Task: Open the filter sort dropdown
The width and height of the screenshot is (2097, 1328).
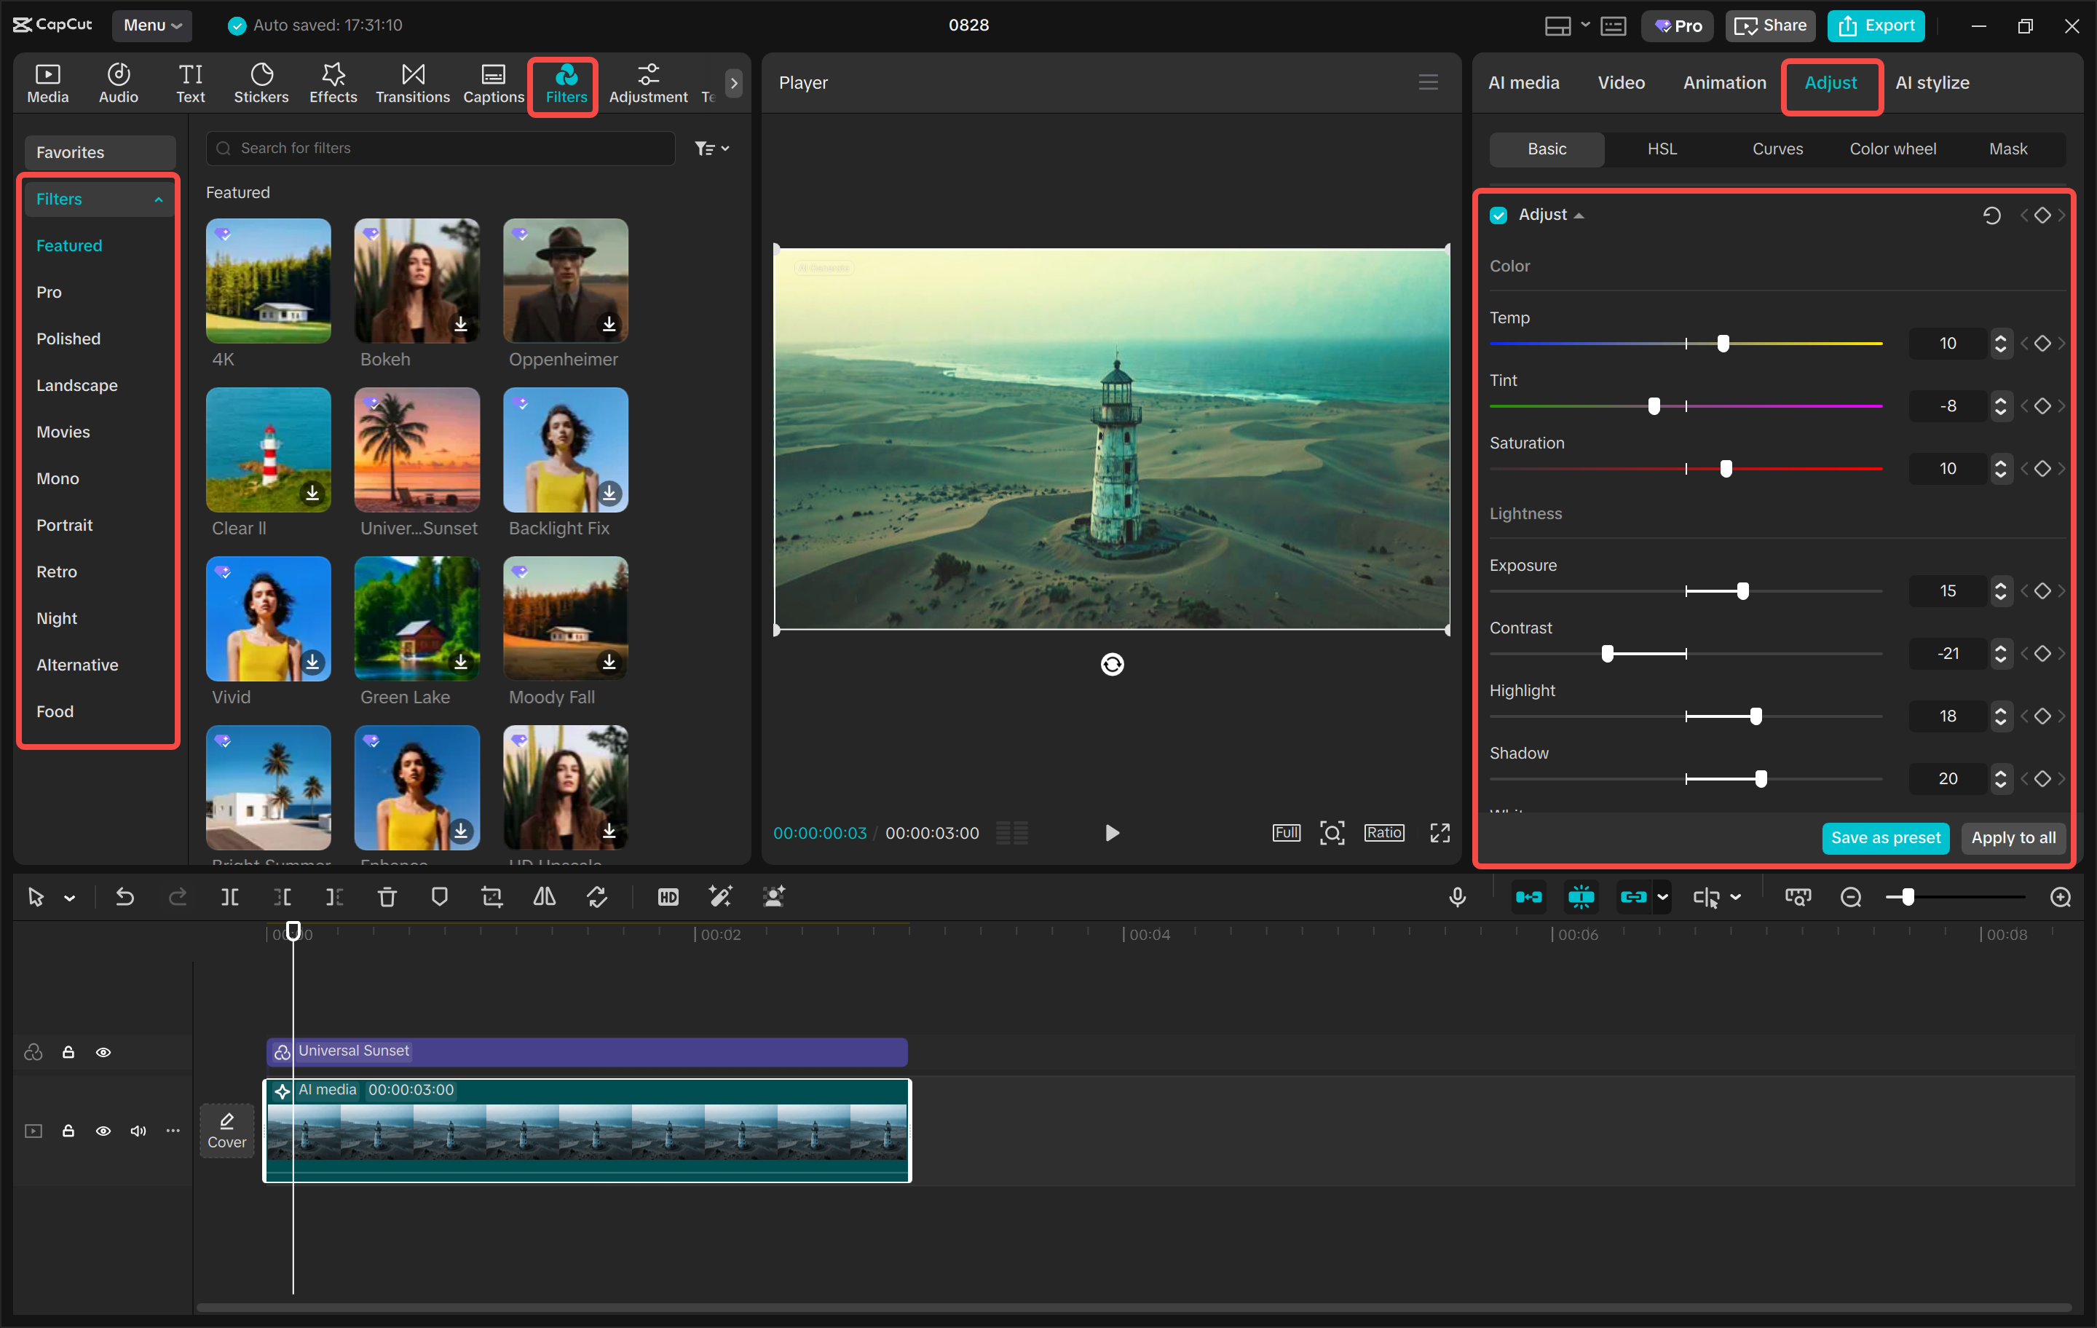Action: 711,148
